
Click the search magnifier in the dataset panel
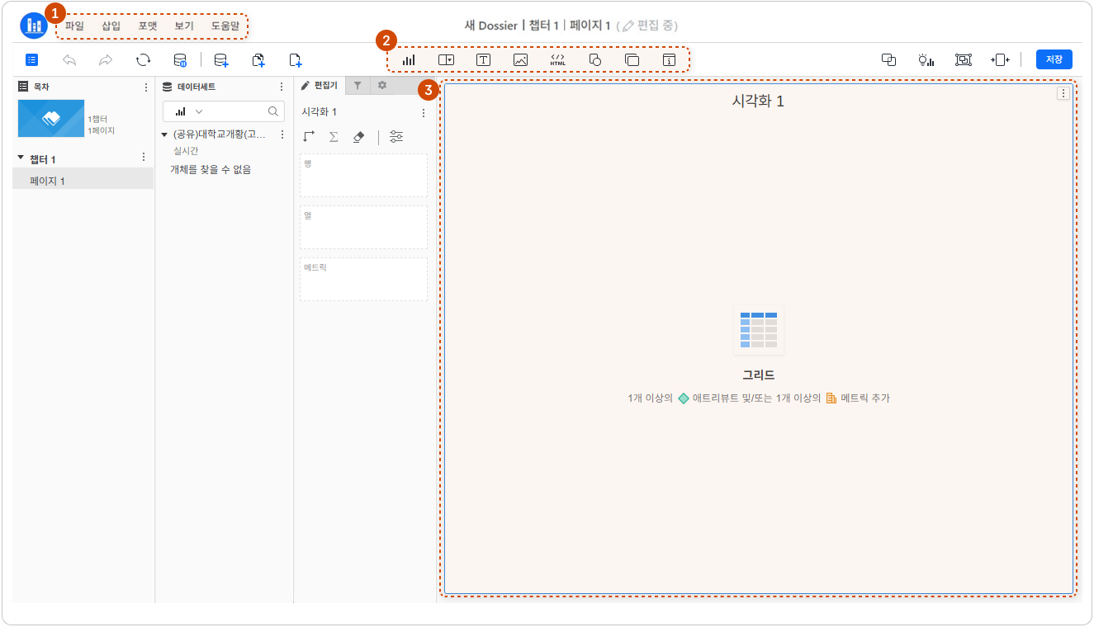click(x=273, y=111)
